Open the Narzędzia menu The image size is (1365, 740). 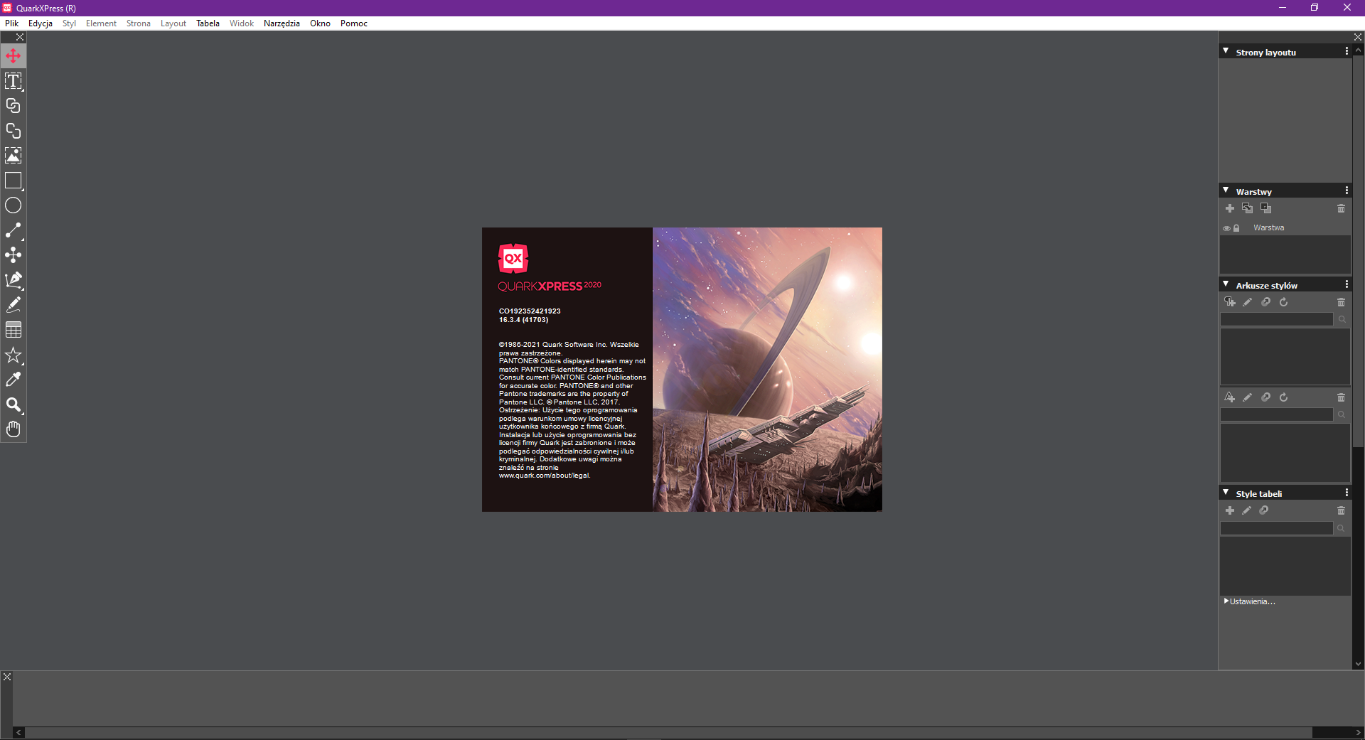coord(282,23)
